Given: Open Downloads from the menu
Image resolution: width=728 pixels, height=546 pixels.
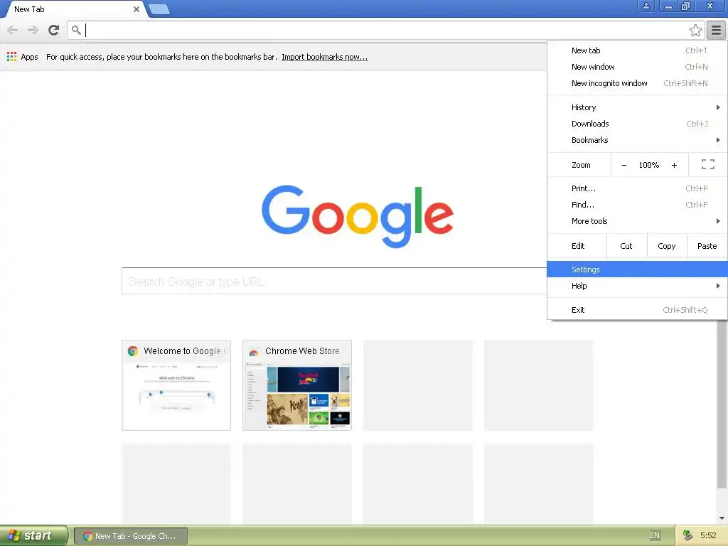Looking at the screenshot, I should (637, 124).
